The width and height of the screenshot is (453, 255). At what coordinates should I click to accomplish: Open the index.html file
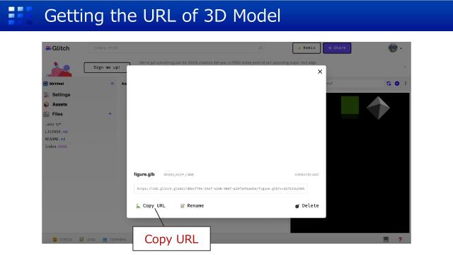click(x=56, y=147)
